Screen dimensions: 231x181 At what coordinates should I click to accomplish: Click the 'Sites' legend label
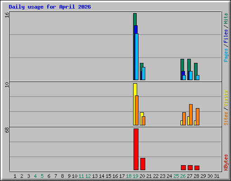tap(226, 119)
